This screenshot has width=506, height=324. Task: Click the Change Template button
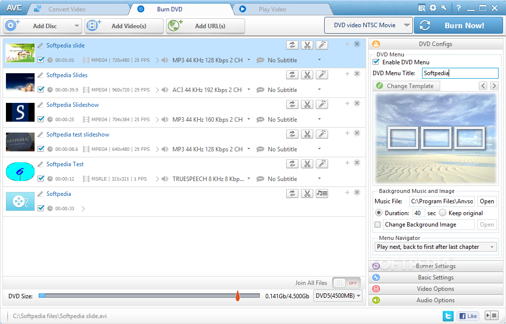coord(406,86)
